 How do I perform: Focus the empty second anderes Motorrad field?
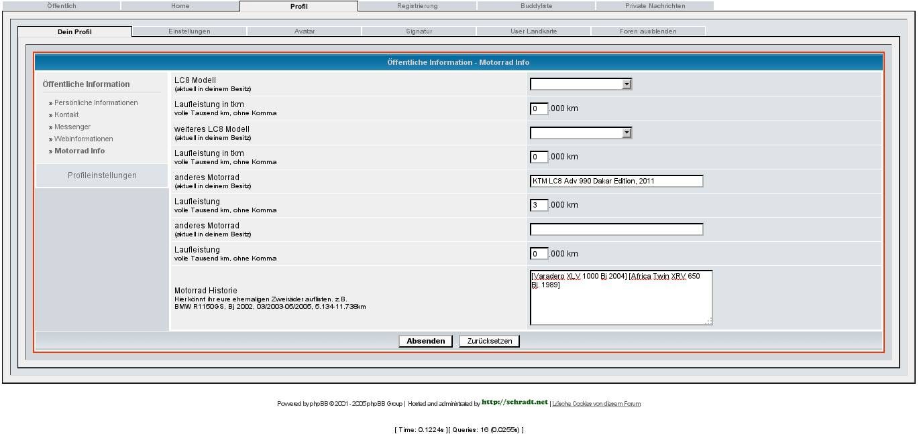(616, 230)
